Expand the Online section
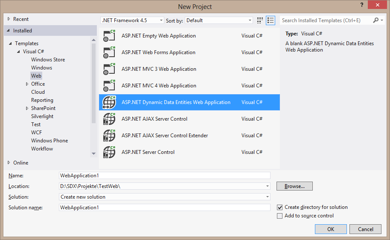The height and width of the screenshot is (240, 390). coord(9,162)
